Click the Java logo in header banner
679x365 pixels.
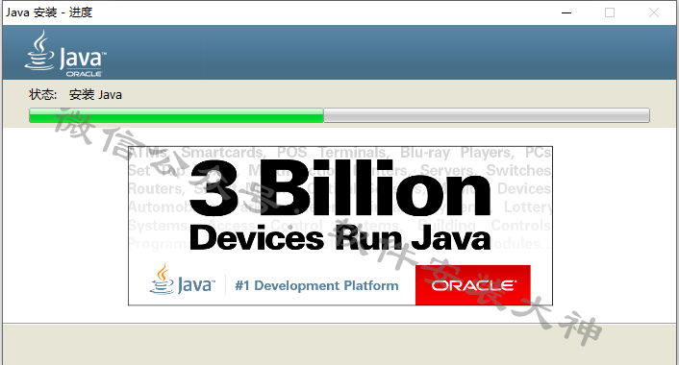[65, 54]
